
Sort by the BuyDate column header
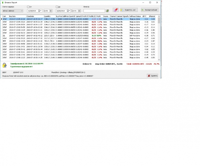pos(17,16)
